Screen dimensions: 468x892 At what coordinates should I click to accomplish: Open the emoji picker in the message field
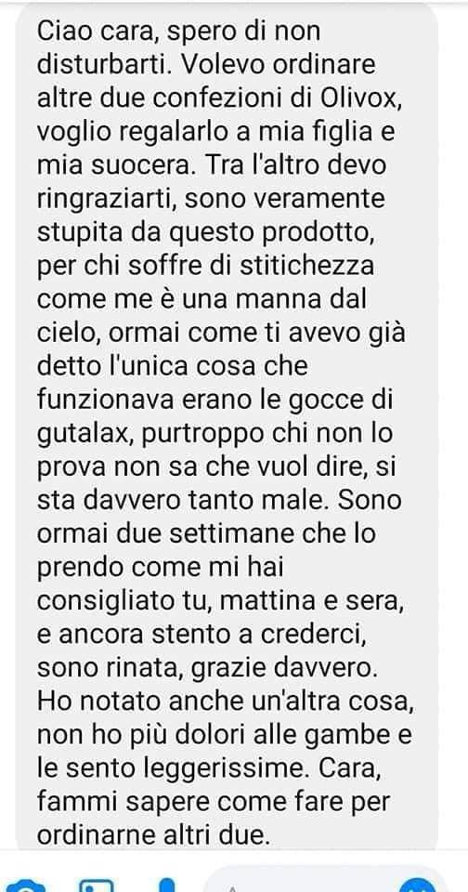pyautogui.click(x=417, y=886)
